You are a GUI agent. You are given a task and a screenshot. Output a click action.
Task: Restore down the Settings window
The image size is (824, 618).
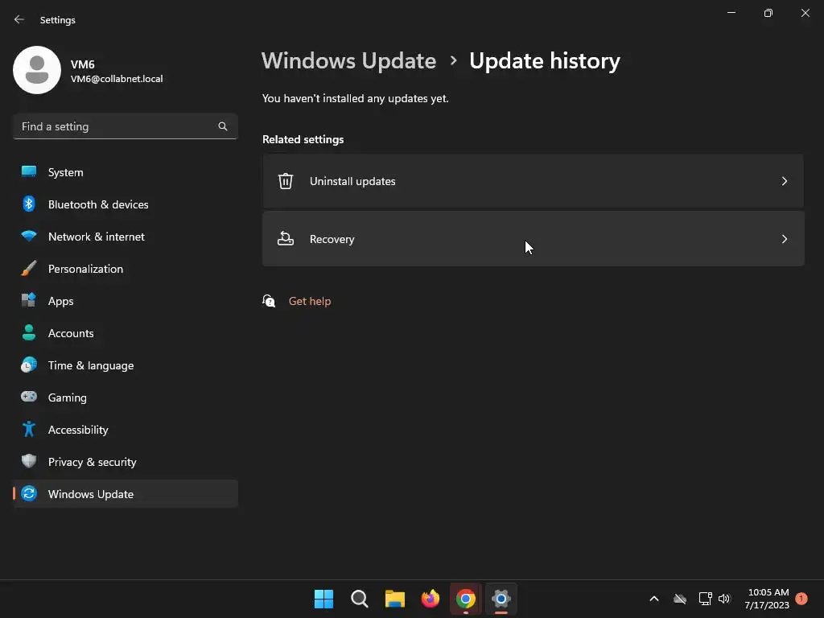pyautogui.click(x=768, y=13)
